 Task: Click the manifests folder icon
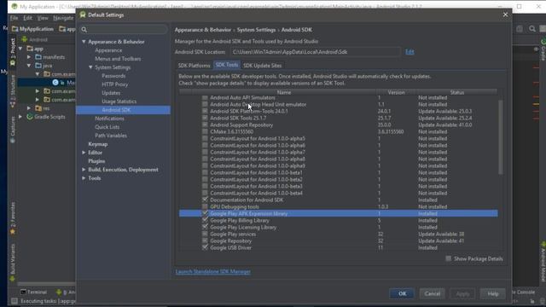coord(38,57)
